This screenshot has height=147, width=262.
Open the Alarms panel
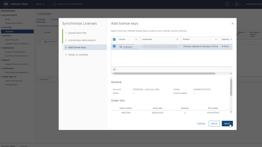pos(24,146)
